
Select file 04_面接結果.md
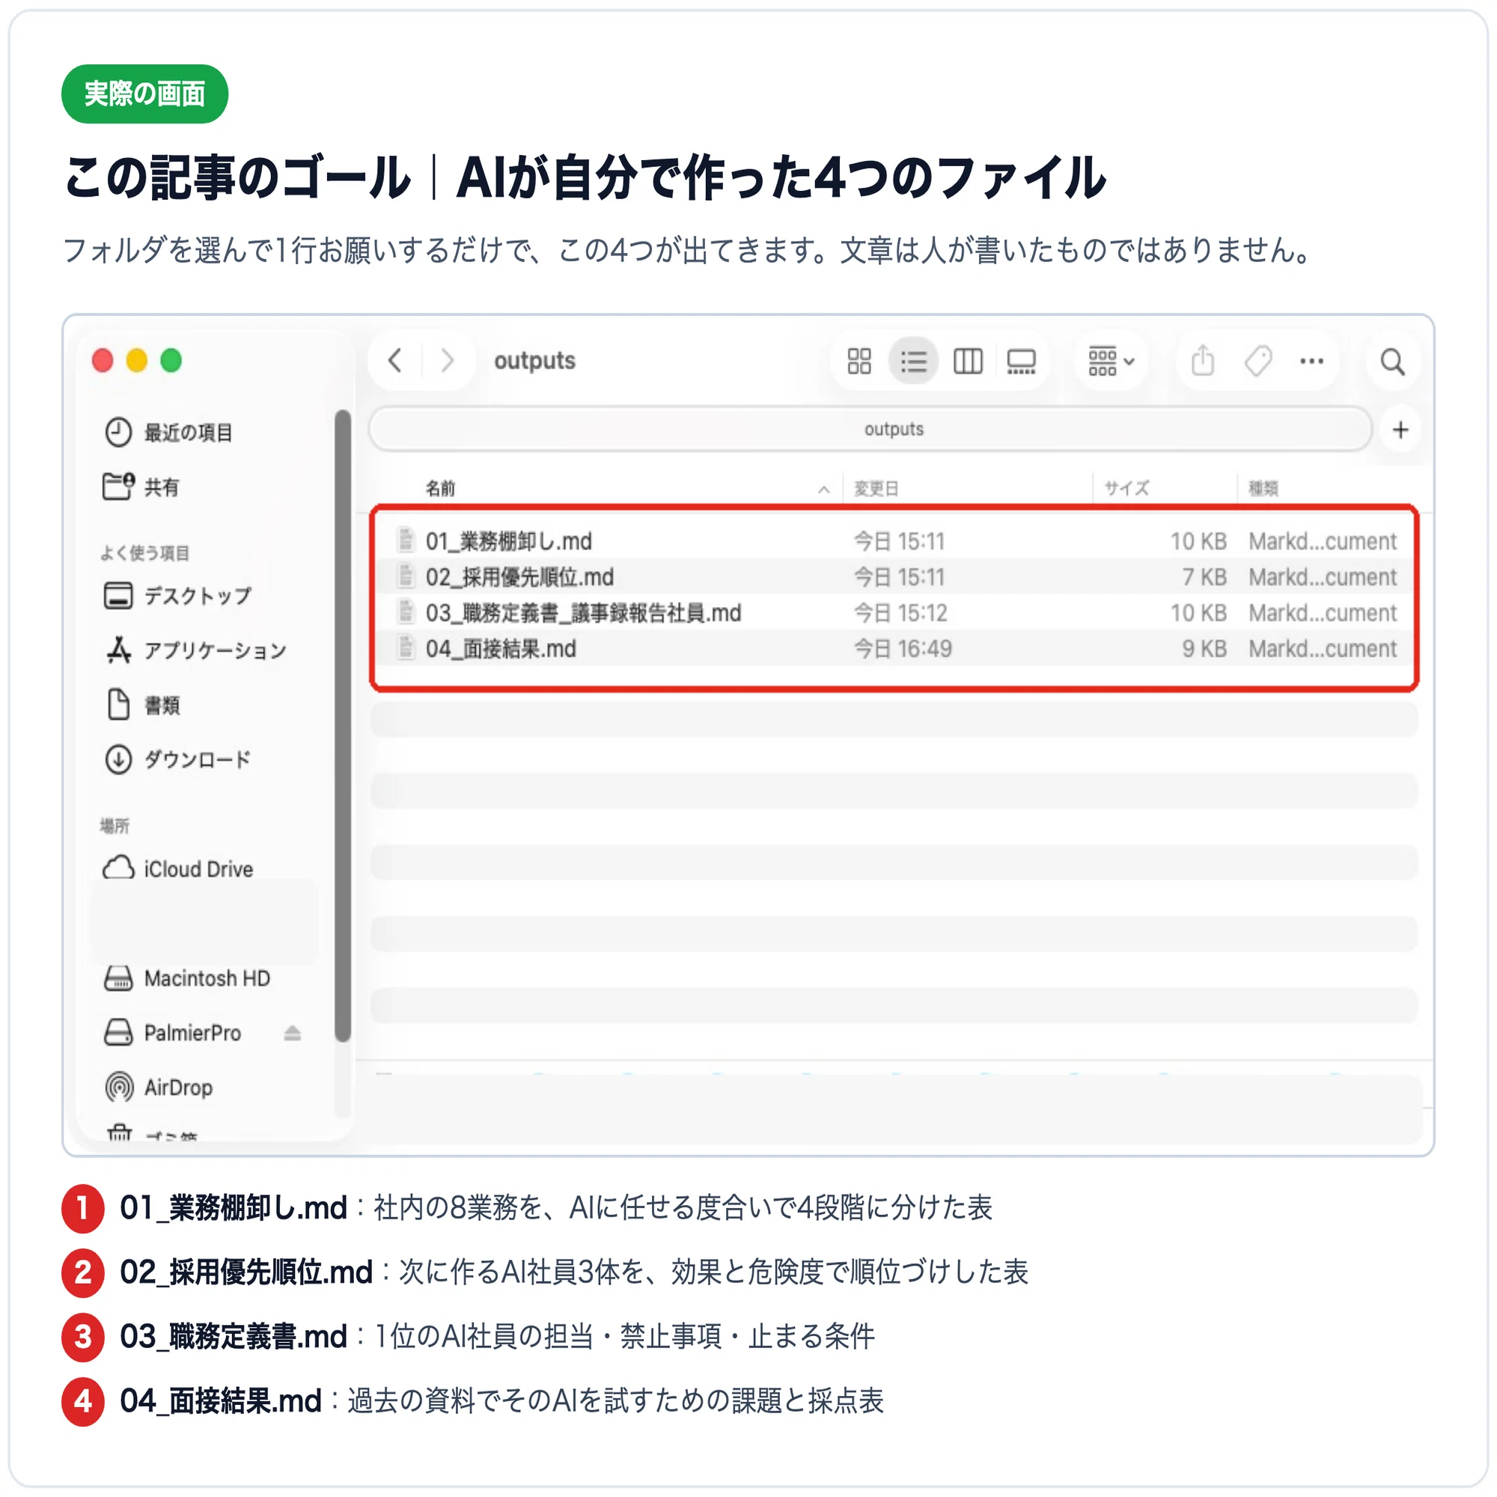(x=895, y=647)
